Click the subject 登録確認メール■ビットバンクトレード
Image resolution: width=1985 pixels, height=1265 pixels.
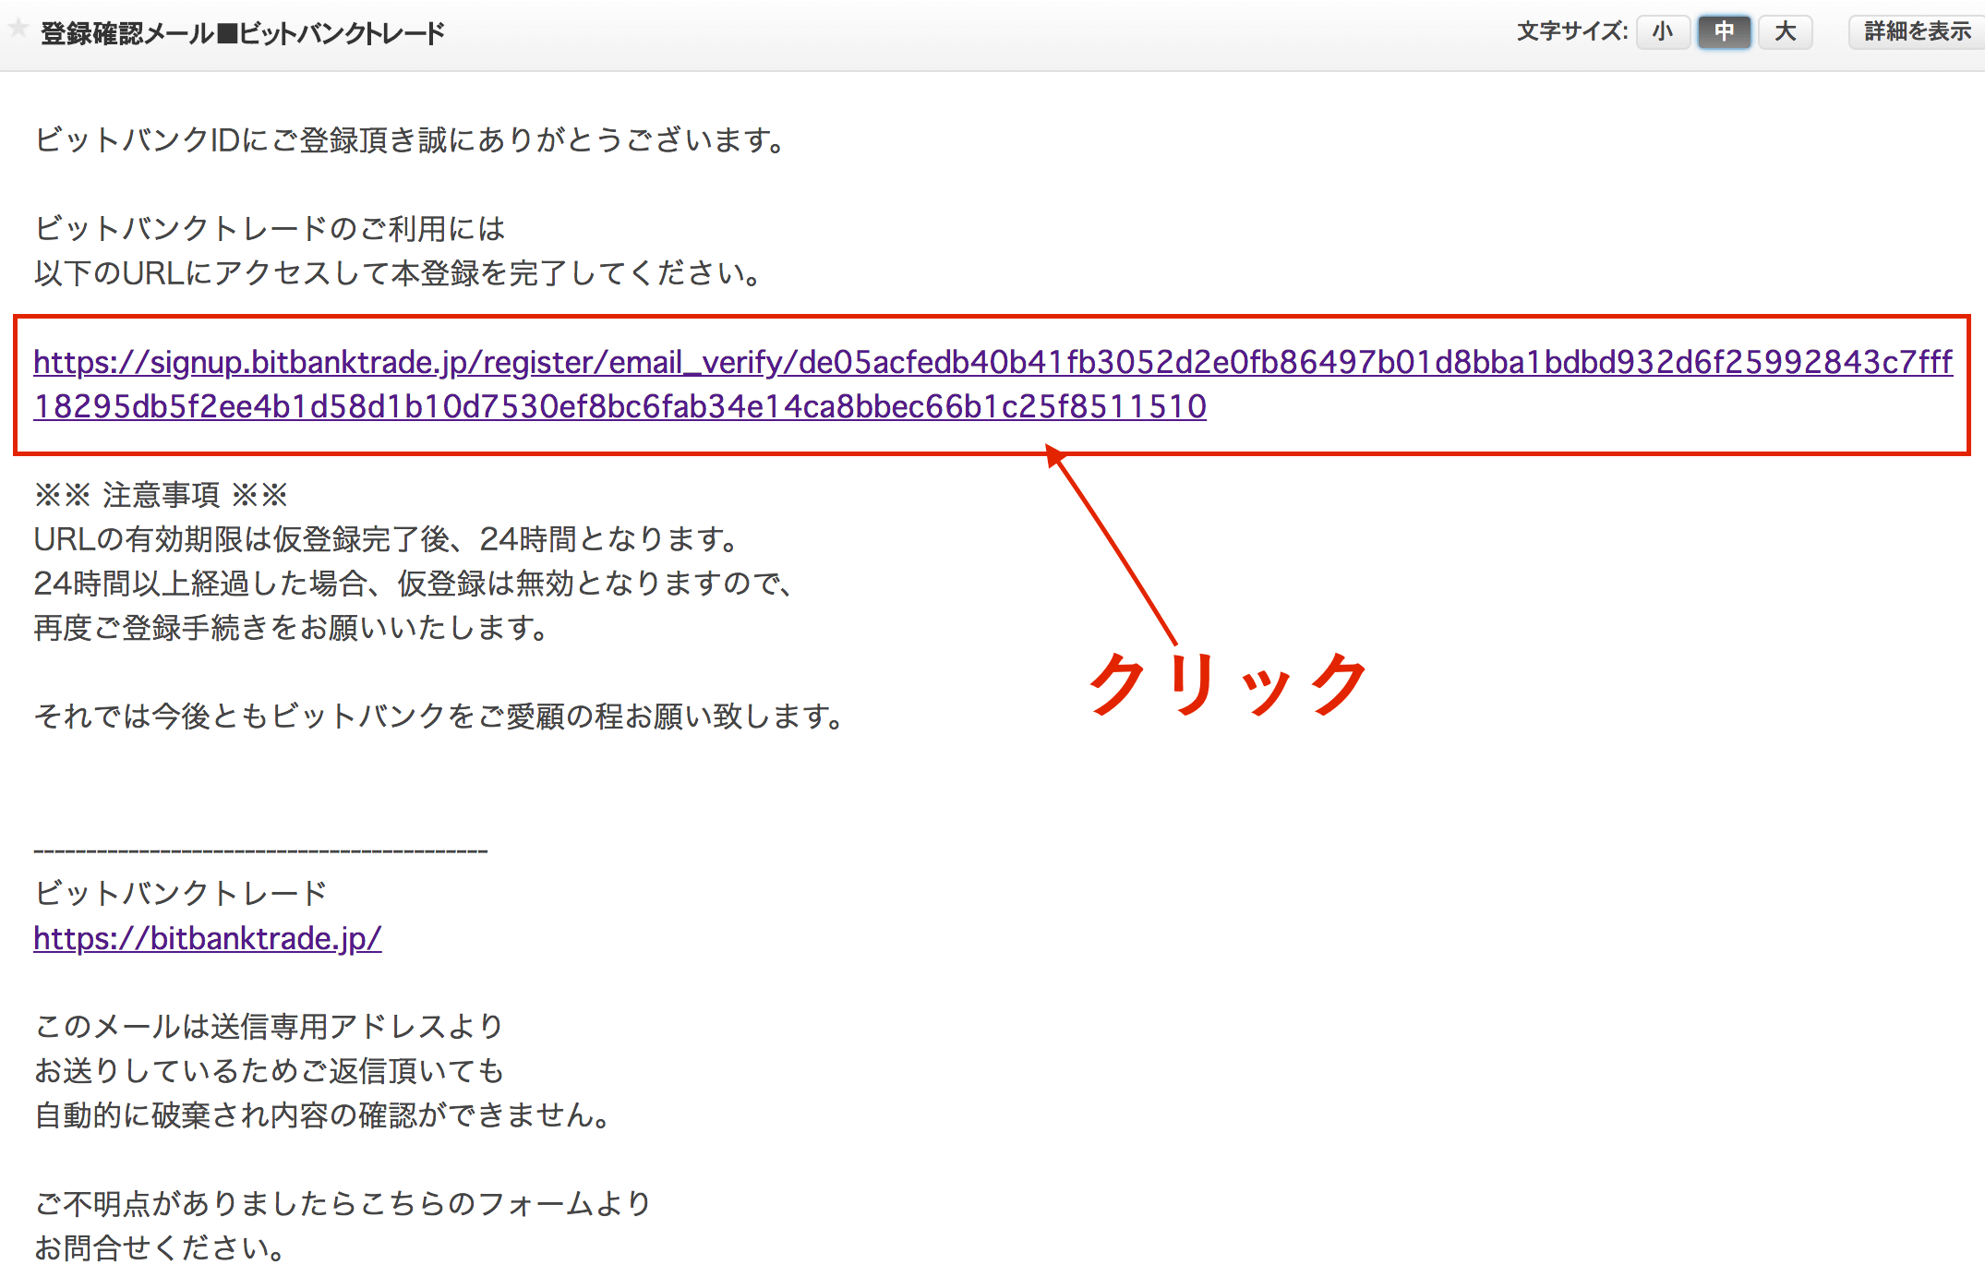243,34
